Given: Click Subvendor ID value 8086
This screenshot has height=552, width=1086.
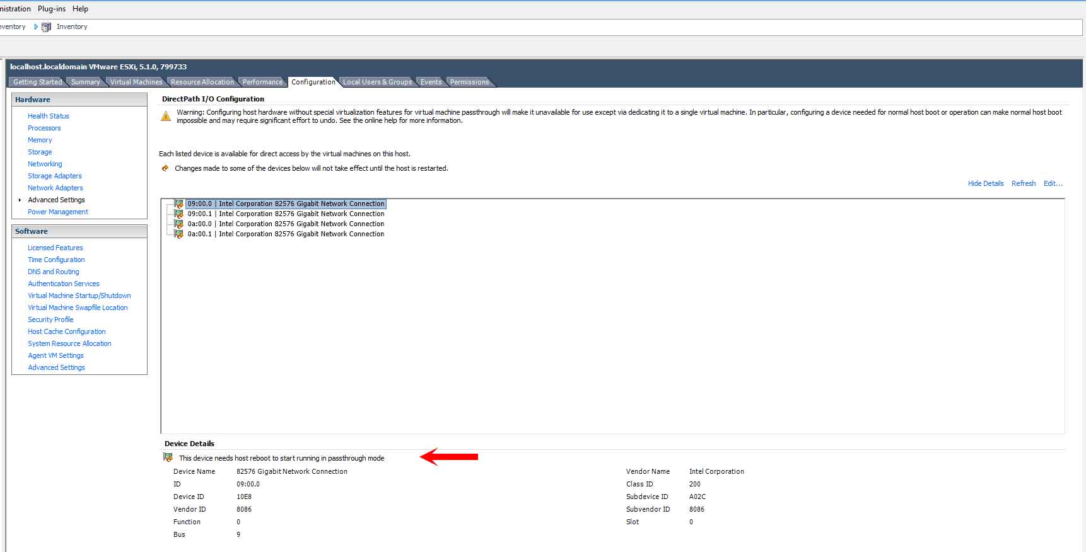Looking at the screenshot, I should [x=697, y=509].
